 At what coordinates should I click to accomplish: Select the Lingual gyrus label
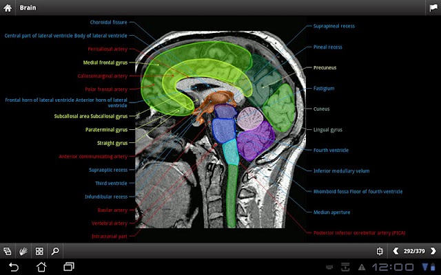pyautogui.click(x=328, y=130)
